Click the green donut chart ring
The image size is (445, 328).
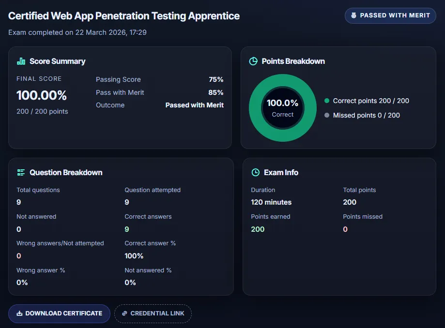coord(283,80)
